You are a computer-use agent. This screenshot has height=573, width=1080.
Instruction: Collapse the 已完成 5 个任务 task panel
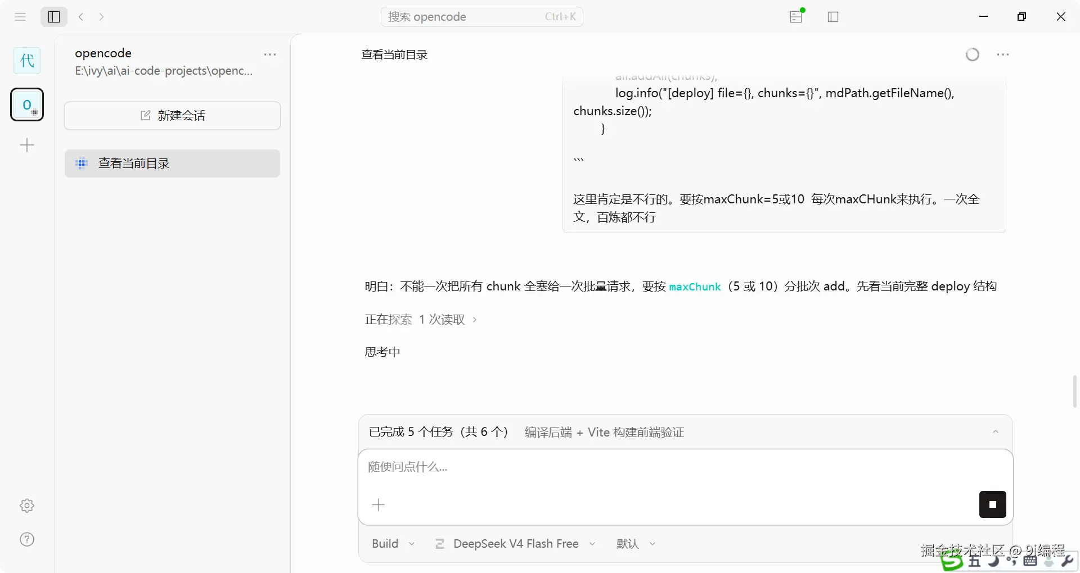(x=996, y=432)
